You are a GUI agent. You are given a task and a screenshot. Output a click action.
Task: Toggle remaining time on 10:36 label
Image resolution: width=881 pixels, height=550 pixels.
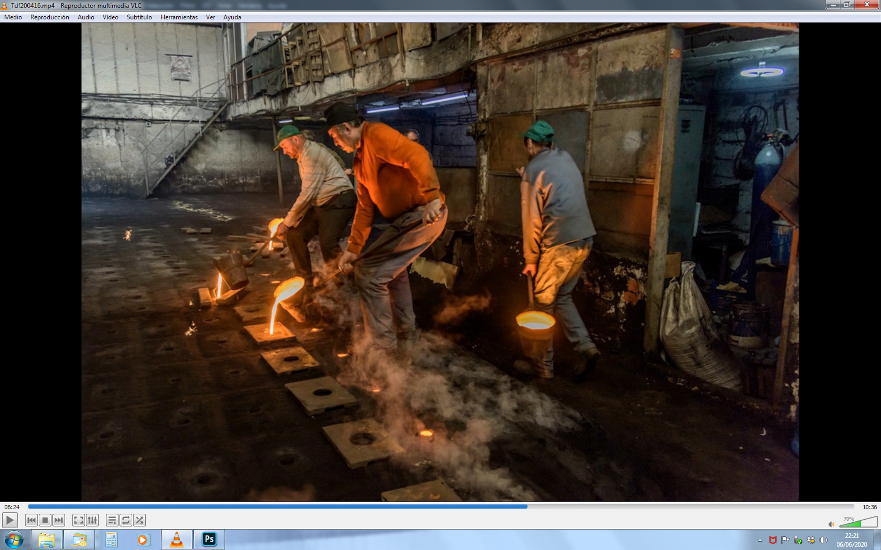point(869,507)
